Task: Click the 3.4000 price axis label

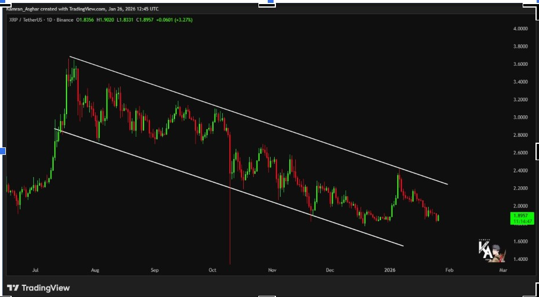Action: 520,82
